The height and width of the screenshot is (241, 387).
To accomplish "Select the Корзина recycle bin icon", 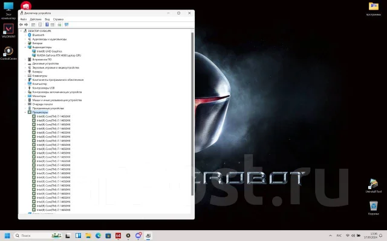I will [x=374, y=208].
